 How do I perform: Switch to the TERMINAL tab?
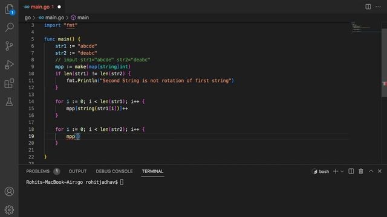click(x=152, y=171)
